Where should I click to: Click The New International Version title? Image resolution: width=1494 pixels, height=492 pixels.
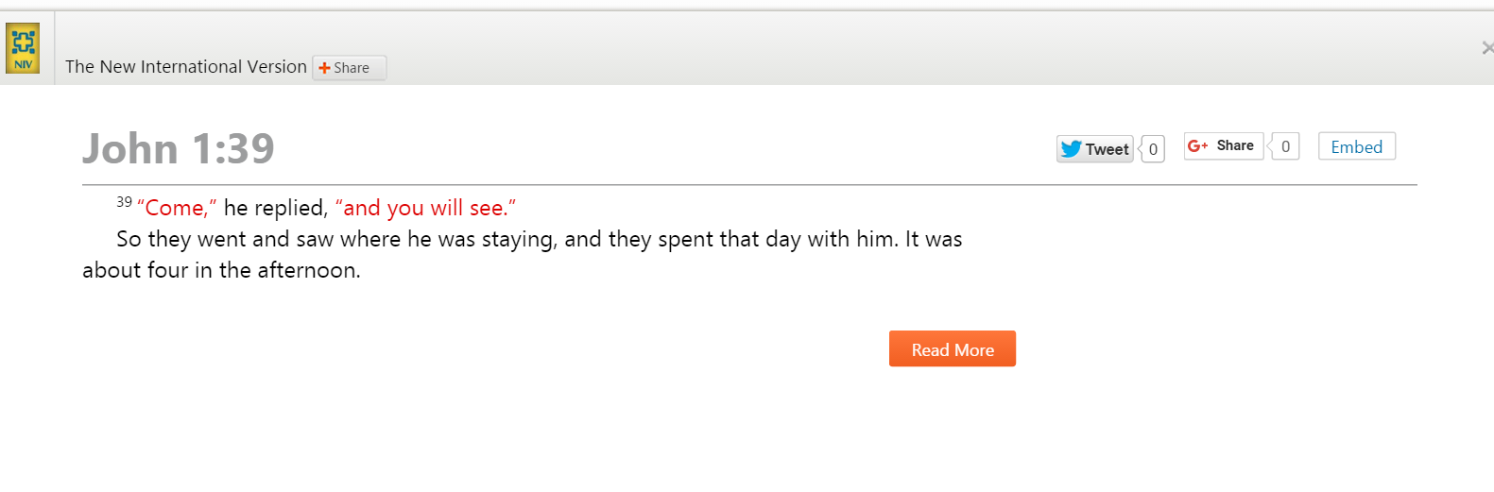tap(185, 67)
